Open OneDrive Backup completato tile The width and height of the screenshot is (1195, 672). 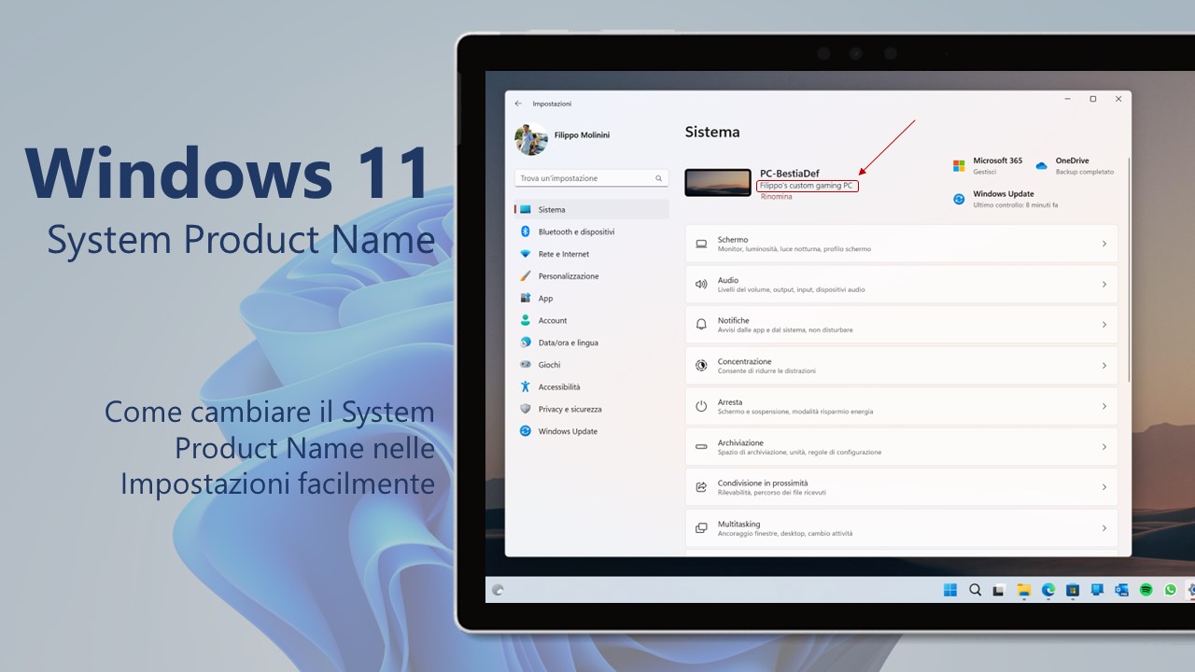click(1075, 166)
